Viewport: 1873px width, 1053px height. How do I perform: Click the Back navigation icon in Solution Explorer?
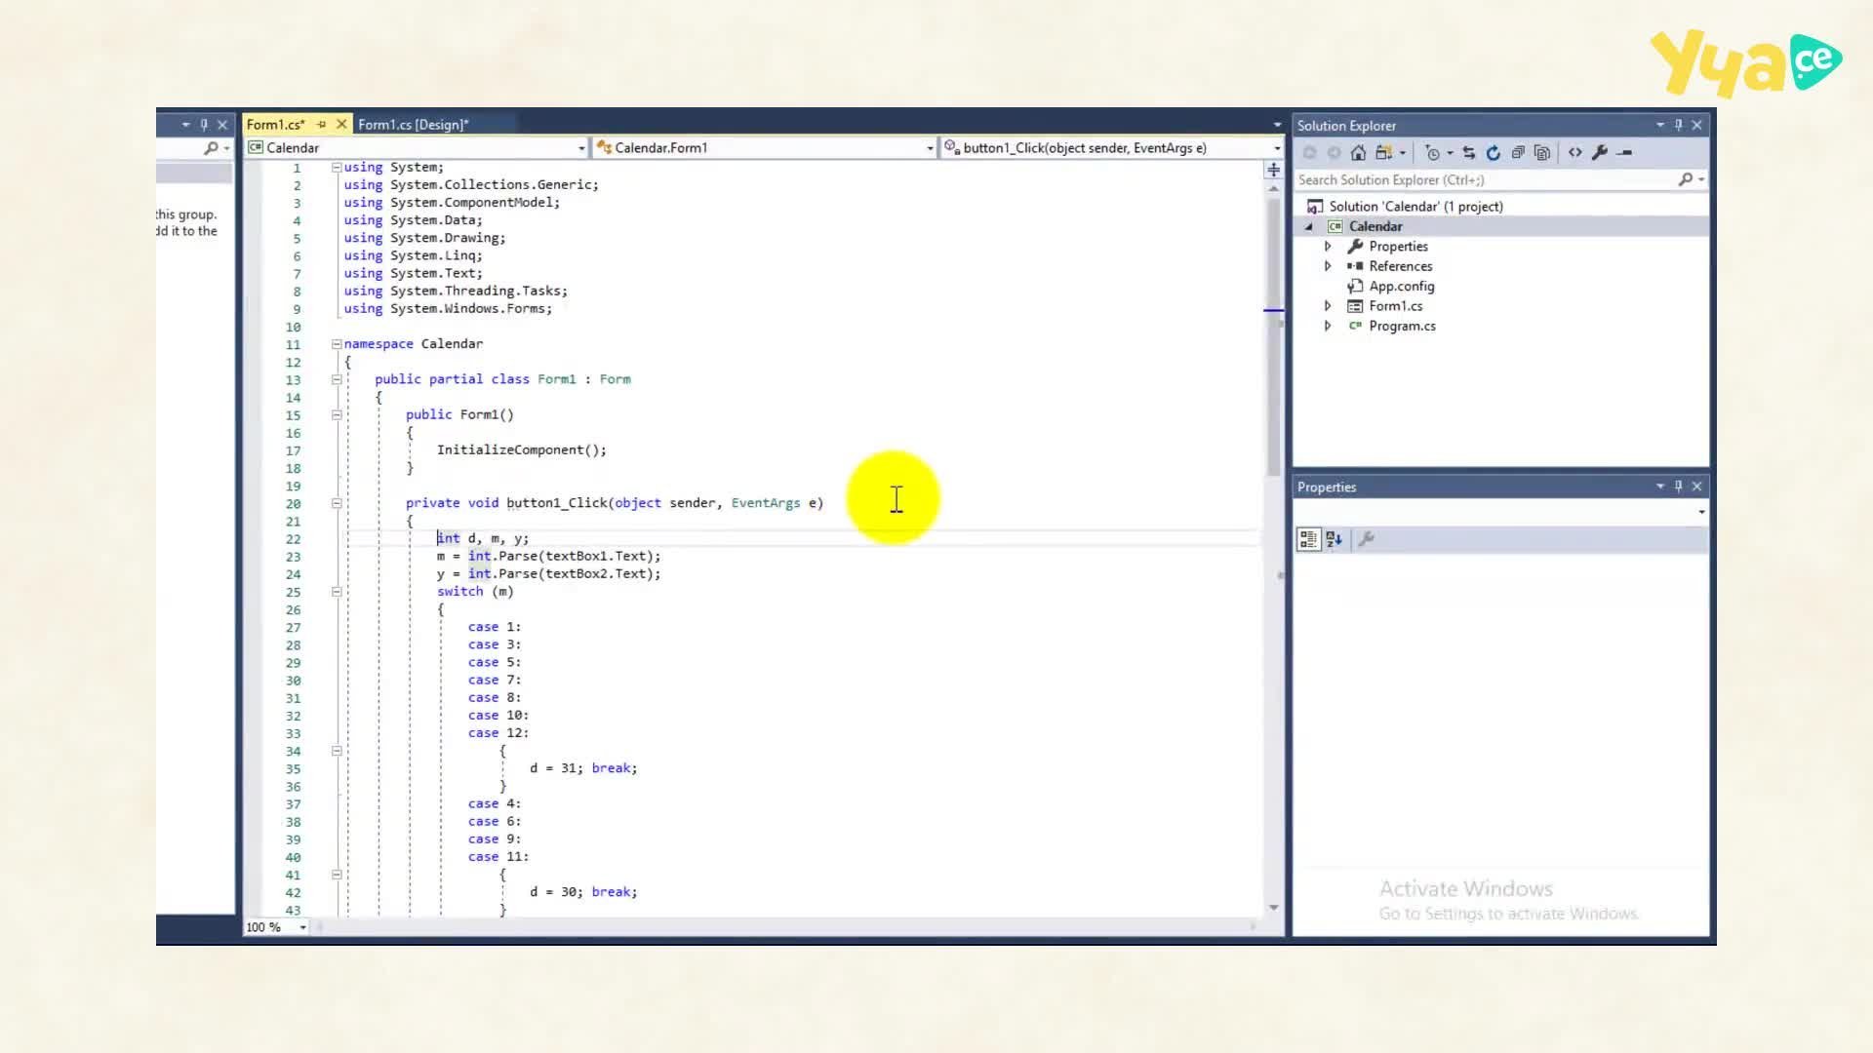(x=1309, y=152)
